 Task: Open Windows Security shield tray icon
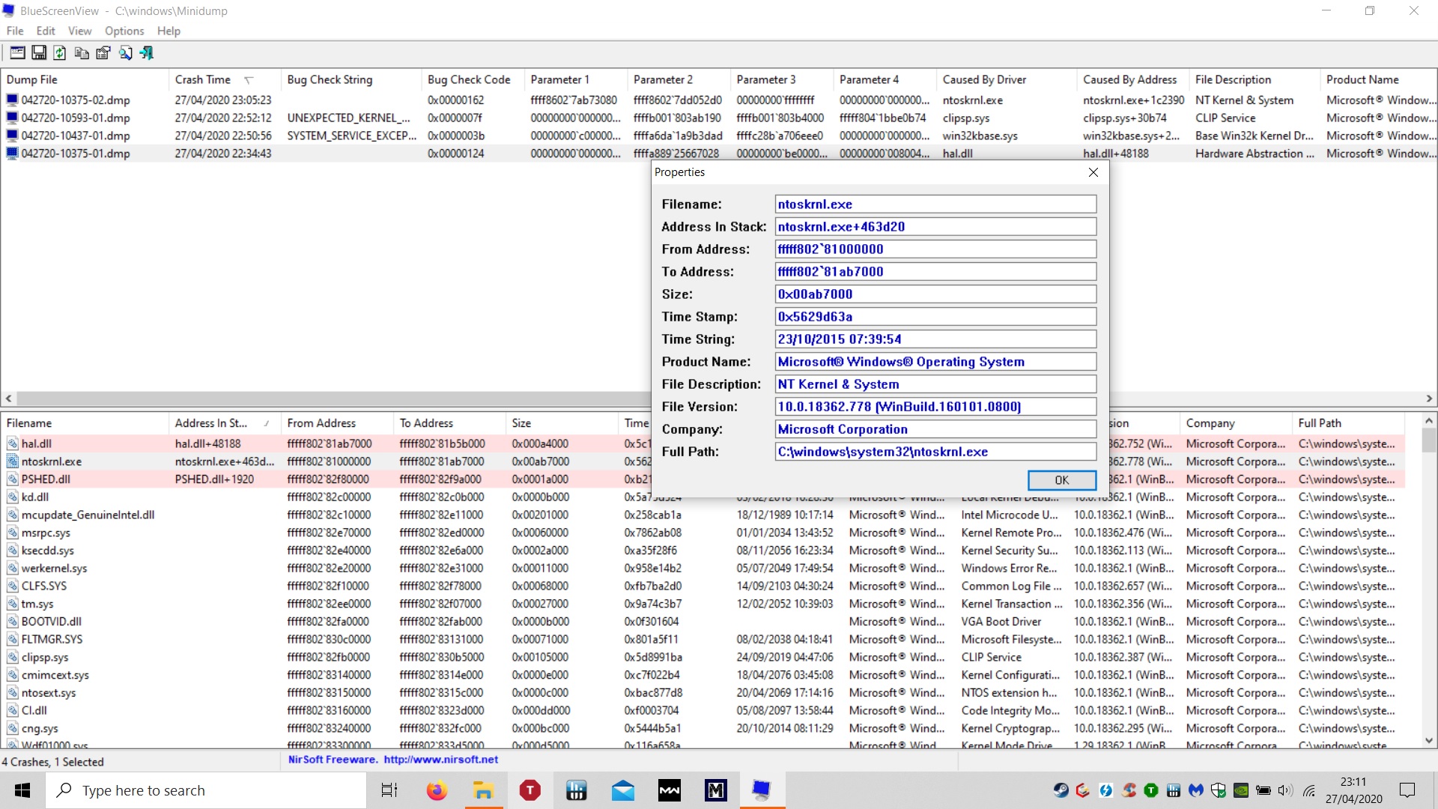point(1219,790)
